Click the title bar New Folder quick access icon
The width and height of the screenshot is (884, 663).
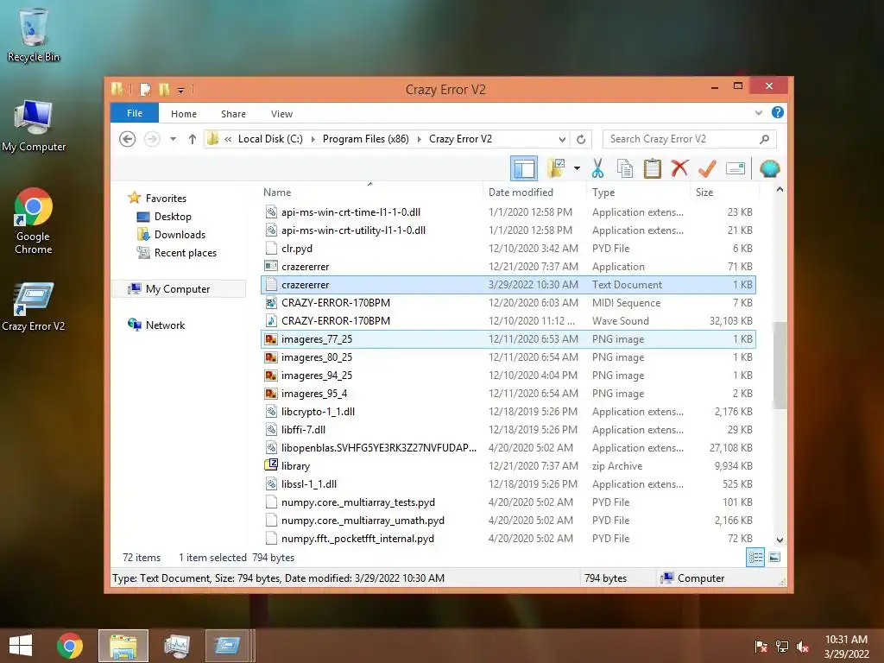164,89
